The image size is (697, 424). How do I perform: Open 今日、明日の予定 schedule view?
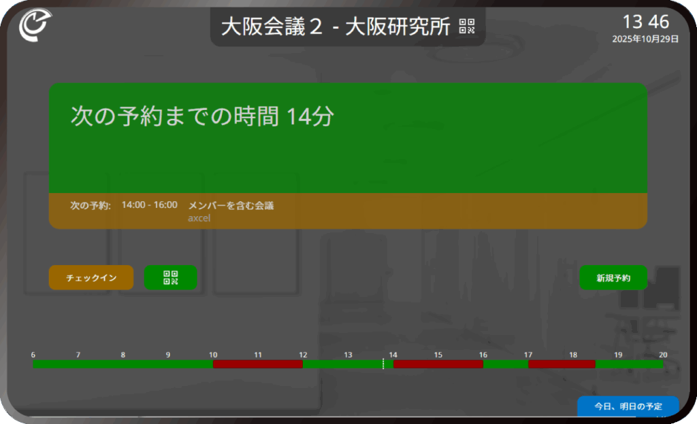click(628, 406)
